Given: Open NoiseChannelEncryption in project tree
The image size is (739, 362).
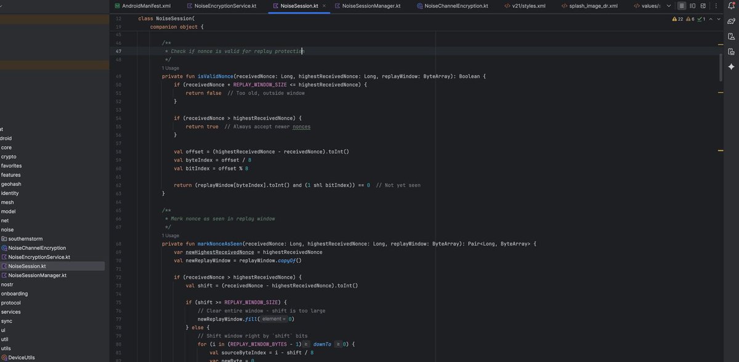Looking at the screenshot, I should pyautogui.click(x=37, y=248).
